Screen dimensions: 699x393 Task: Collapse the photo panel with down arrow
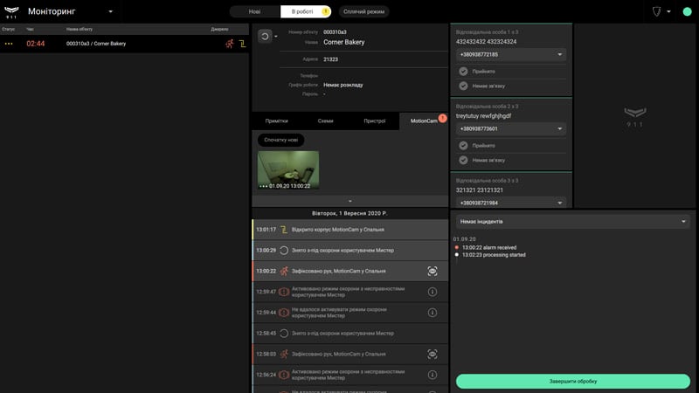350,202
